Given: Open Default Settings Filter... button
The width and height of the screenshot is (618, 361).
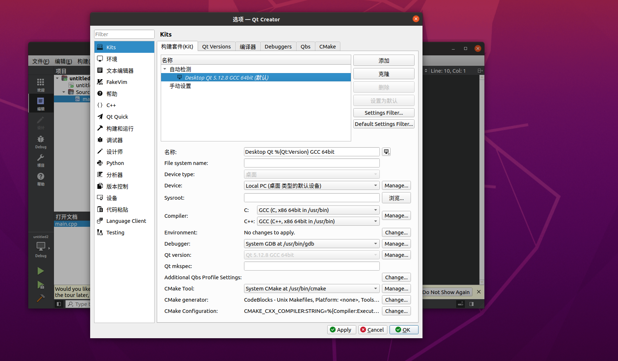Looking at the screenshot, I should (384, 124).
